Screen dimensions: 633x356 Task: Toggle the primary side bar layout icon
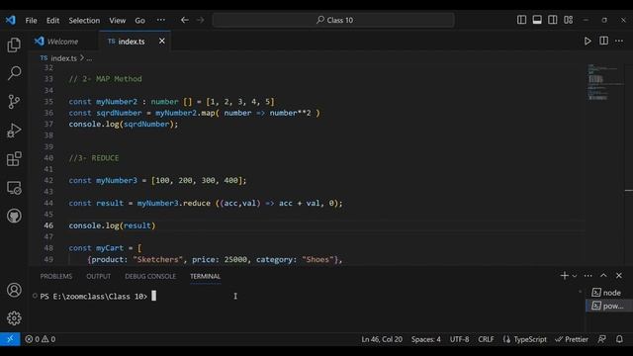521,20
